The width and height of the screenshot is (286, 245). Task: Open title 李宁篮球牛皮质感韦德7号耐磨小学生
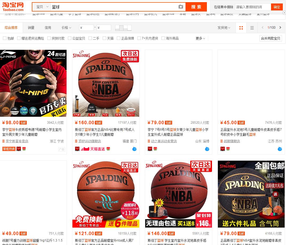coord(32,132)
